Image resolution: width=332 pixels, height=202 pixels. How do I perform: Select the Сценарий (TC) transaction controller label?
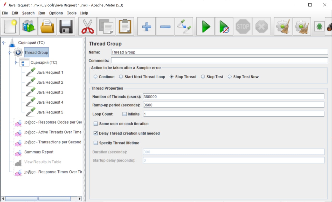click(x=44, y=63)
